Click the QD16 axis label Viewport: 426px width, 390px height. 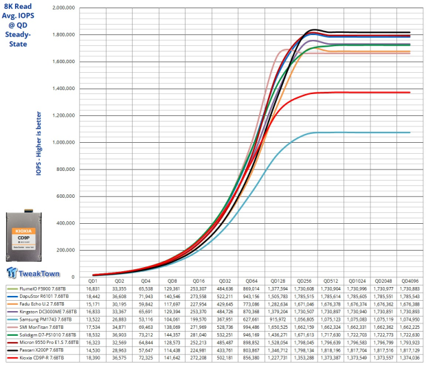[199, 281]
